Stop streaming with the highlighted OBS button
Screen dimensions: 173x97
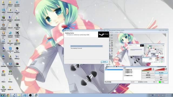click(x=161, y=73)
